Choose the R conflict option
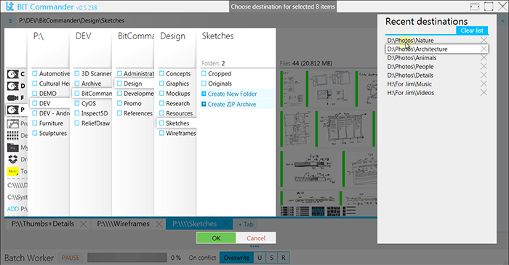 284,258
